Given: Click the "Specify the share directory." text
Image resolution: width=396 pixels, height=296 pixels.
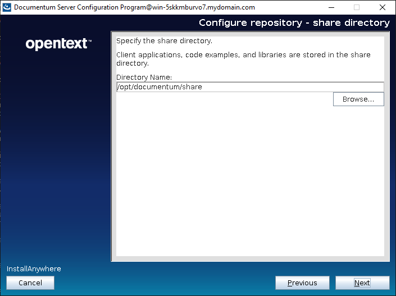Looking at the screenshot, I should coord(164,41).
